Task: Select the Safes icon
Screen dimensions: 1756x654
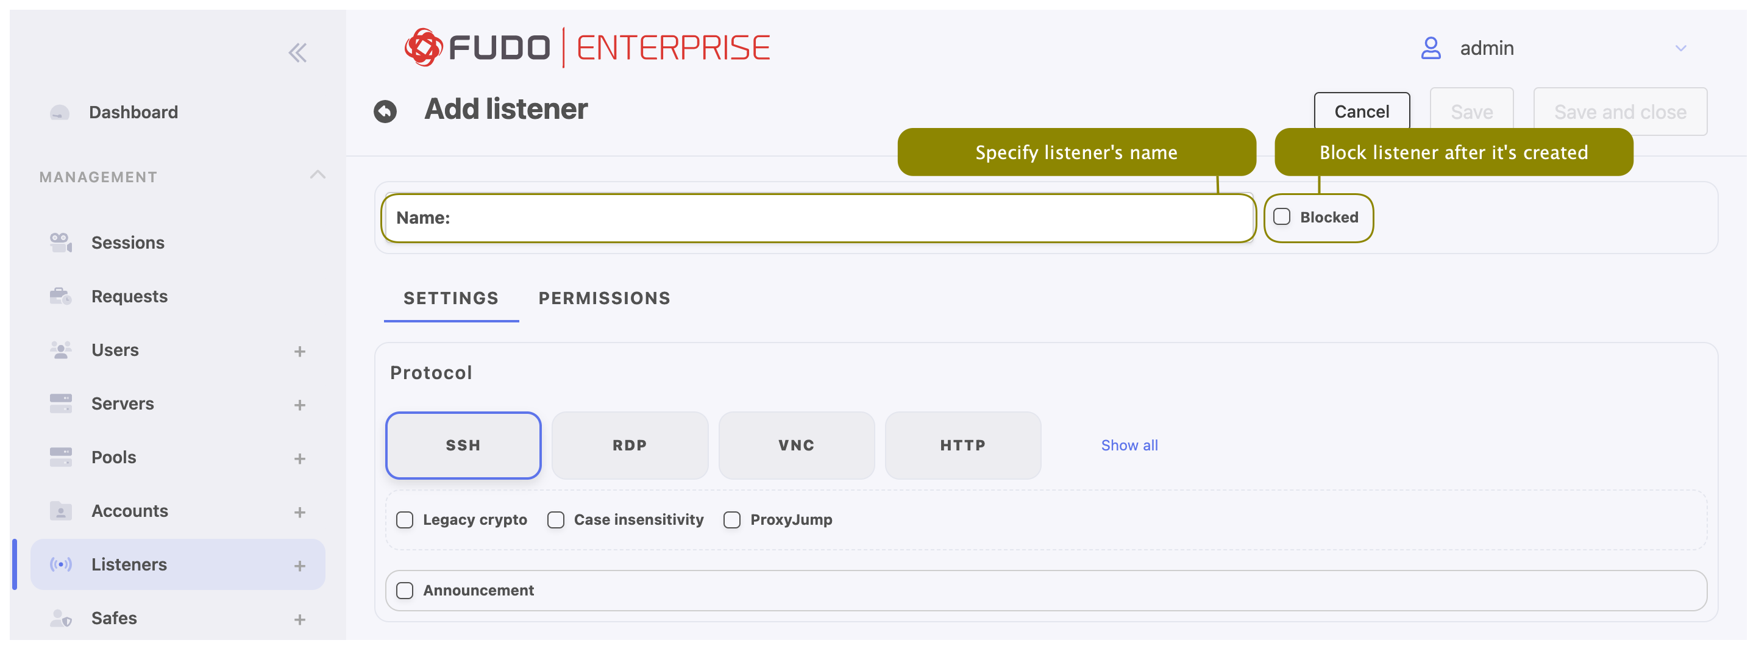Action: (61, 618)
